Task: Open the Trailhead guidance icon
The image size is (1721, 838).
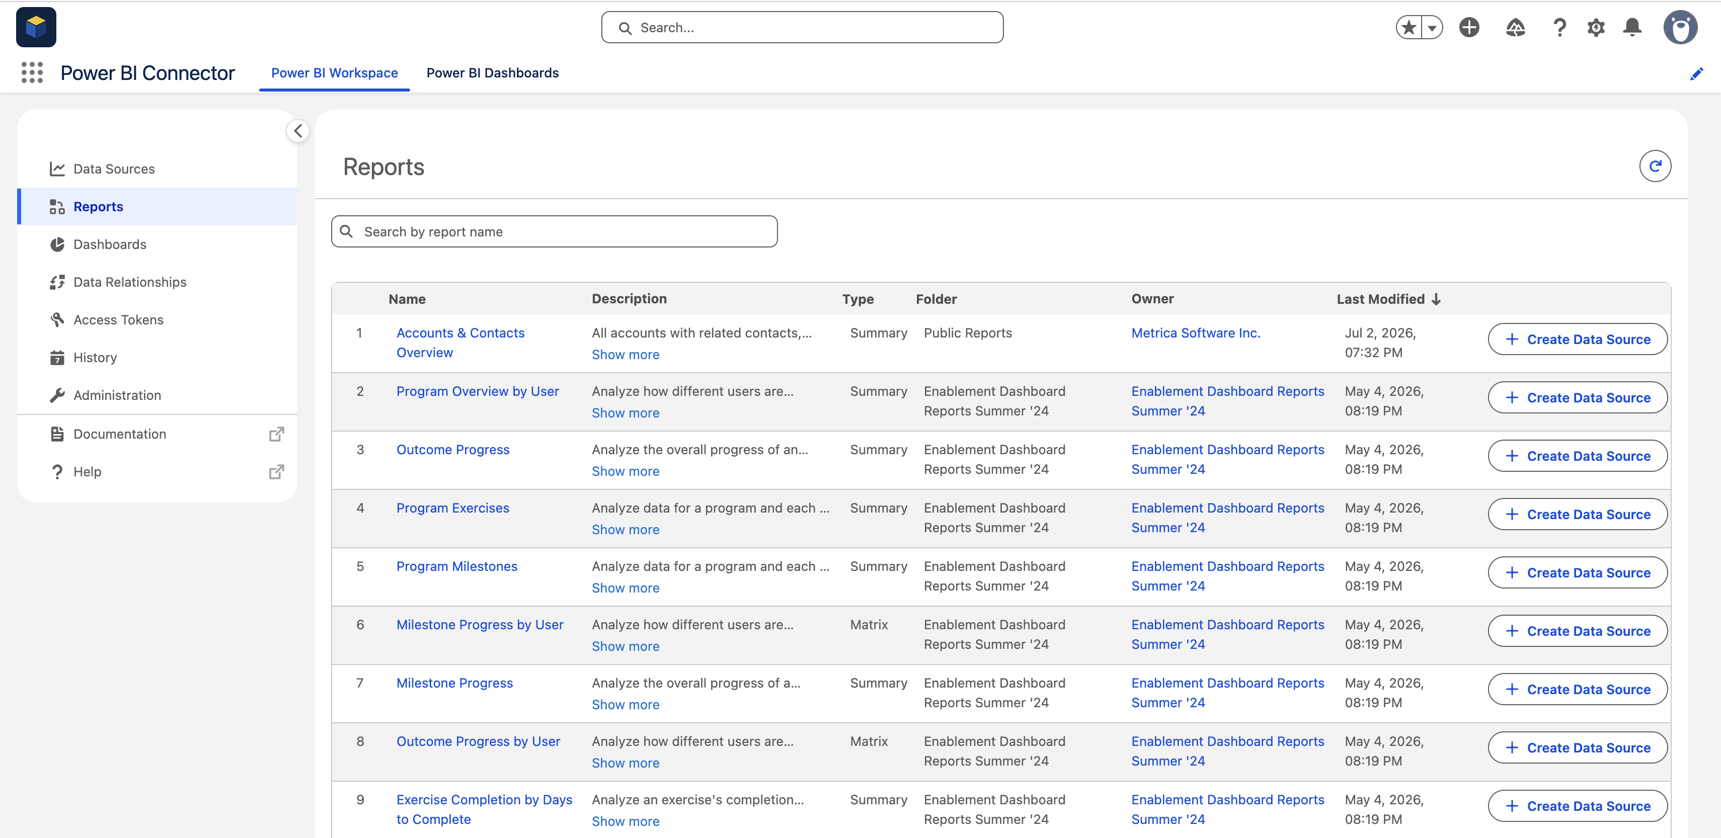Action: tap(1515, 27)
